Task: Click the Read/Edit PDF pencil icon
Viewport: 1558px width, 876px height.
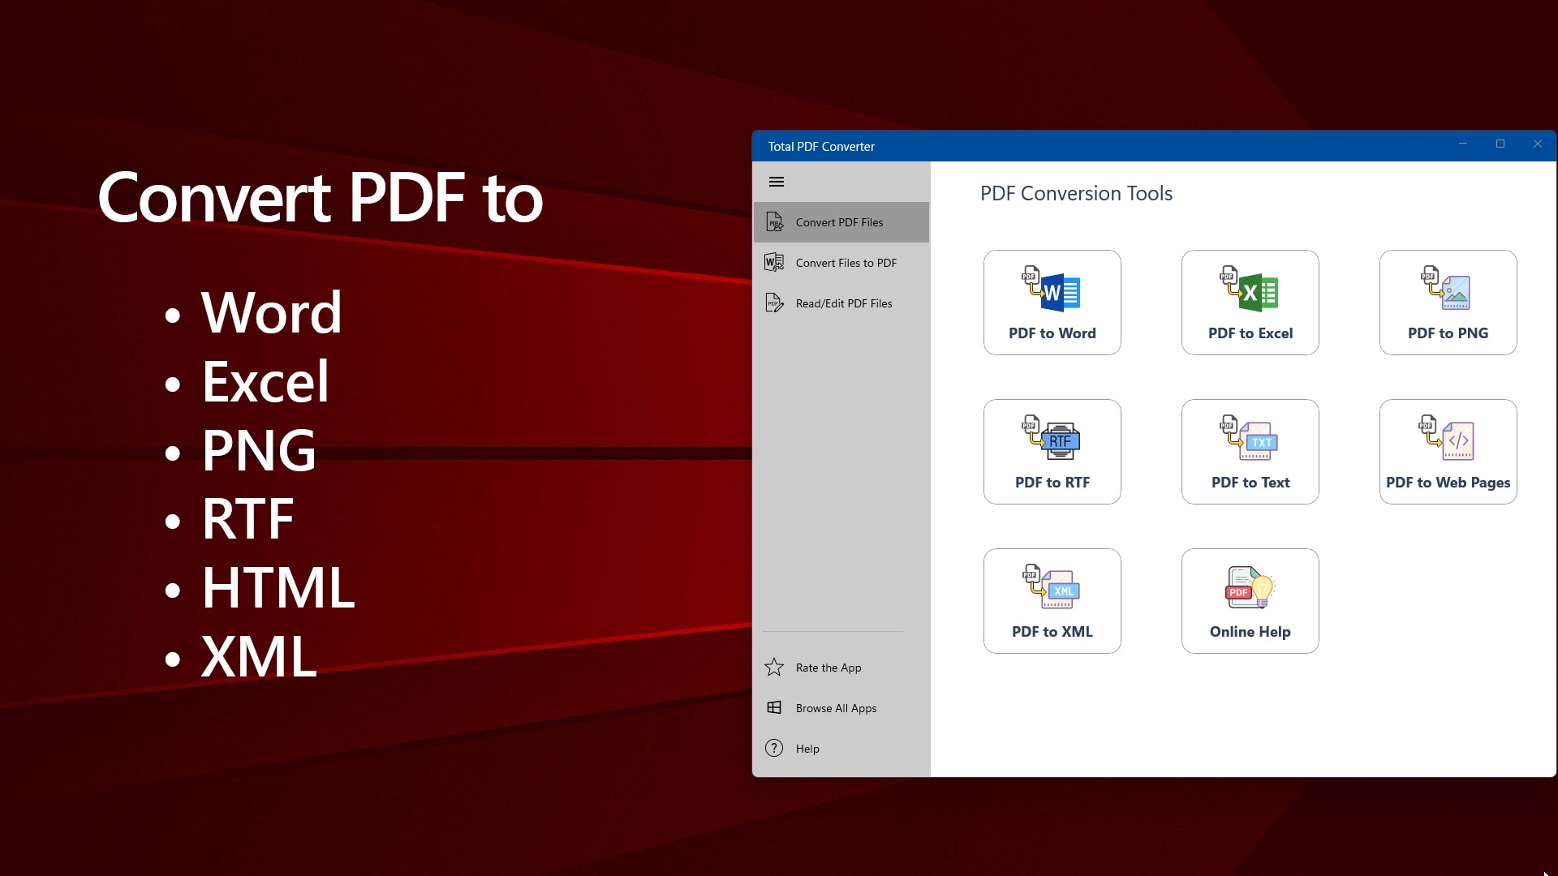Action: 774,303
